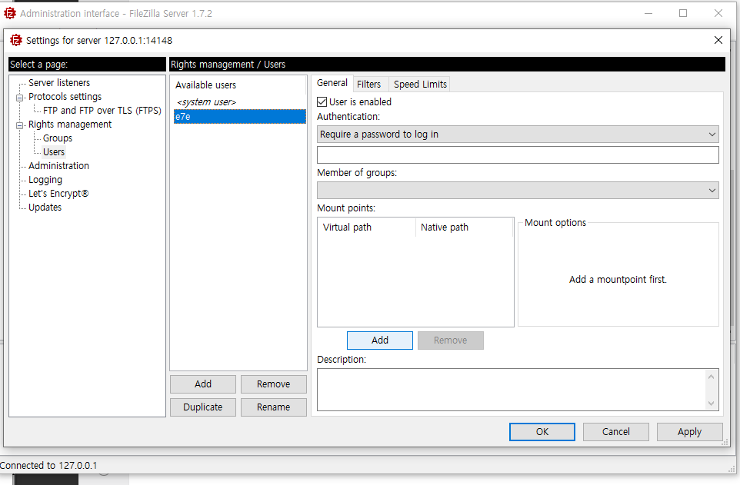Click the Native path column header
740x485 pixels.
click(x=465, y=227)
